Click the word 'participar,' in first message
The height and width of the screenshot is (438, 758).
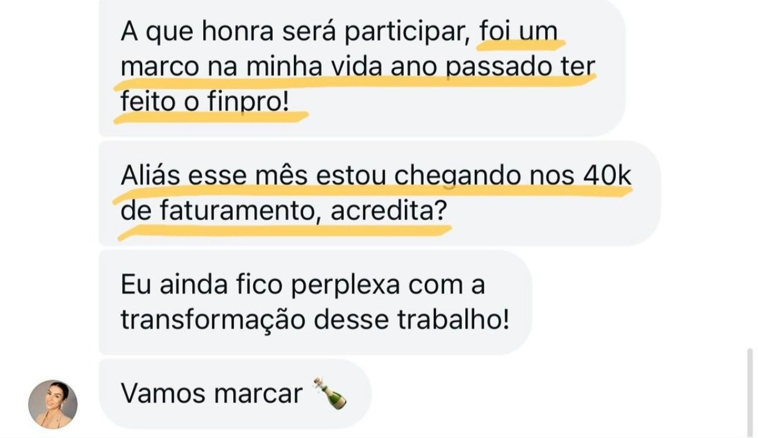(407, 32)
